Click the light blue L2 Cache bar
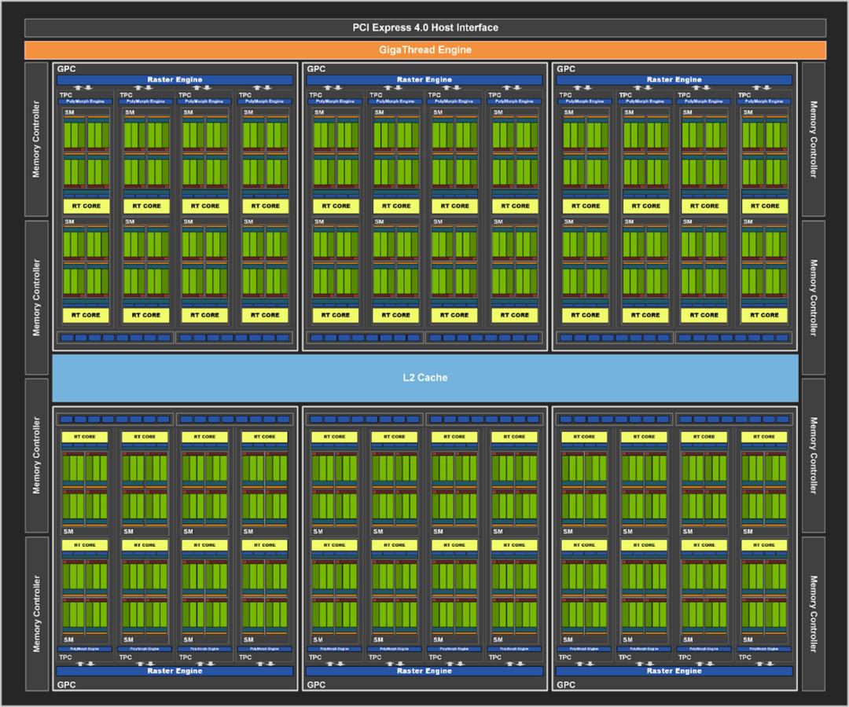This screenshot has height=707, width=849. [x=424, y=377]
